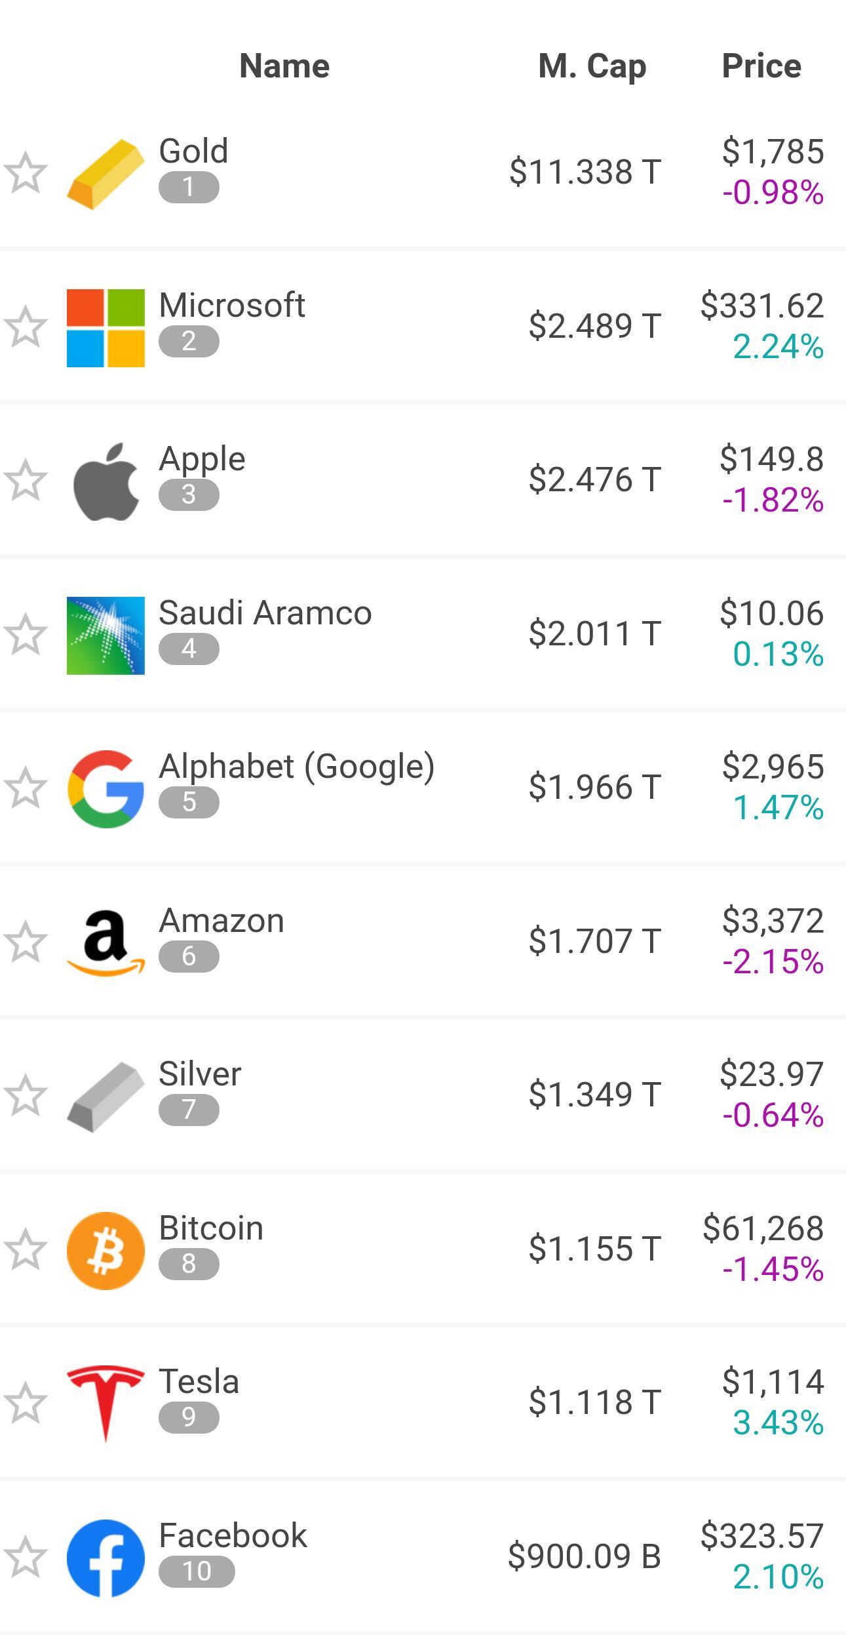Sort by the M. Cap column header

point(592,66)
